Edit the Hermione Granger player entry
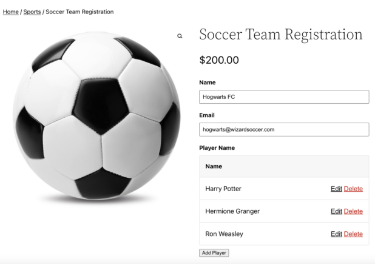375x264 pixels. pos(336,211)
